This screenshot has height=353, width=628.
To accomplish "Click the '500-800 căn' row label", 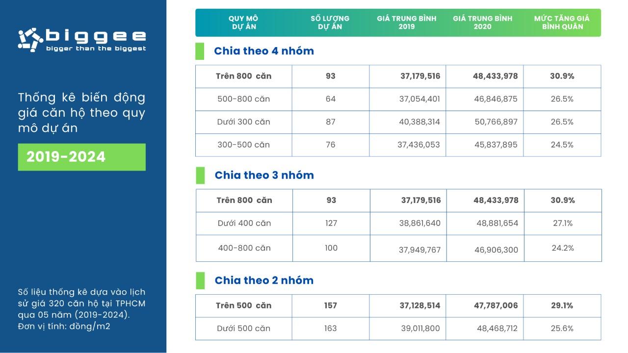I will [243, 99].
